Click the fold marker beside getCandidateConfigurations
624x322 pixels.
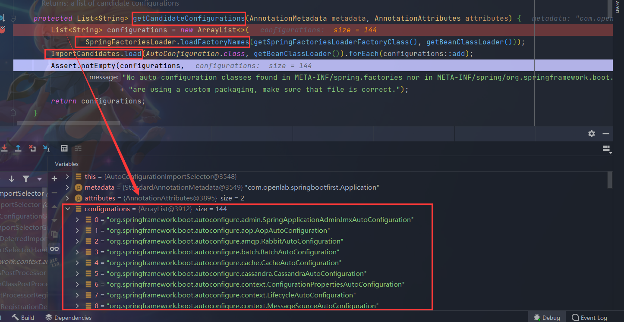[x=13, y=19]
